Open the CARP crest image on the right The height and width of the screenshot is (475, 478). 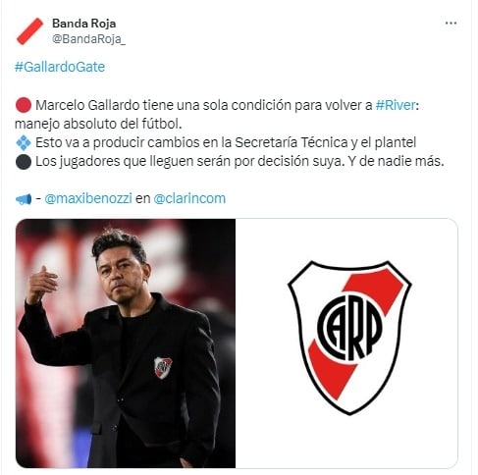346,343
